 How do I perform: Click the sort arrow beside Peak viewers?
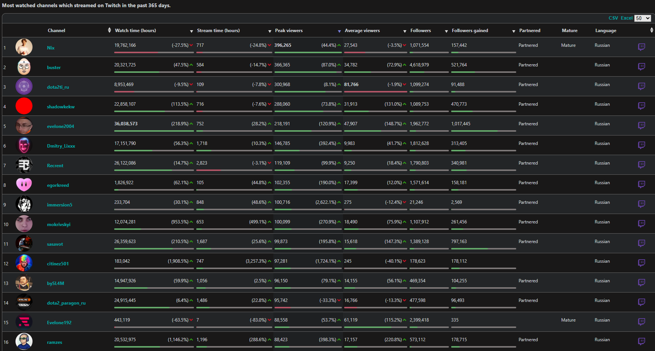pos(339,31)
